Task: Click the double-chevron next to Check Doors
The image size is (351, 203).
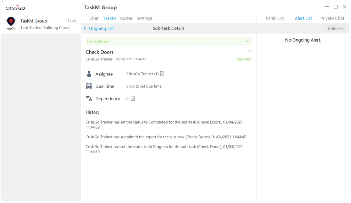Action: click(250, 51)
